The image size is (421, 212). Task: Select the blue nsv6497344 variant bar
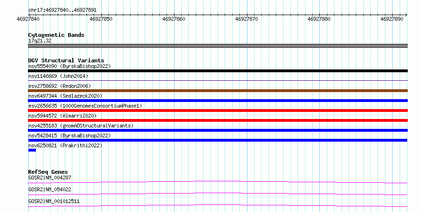click(218, 101)
